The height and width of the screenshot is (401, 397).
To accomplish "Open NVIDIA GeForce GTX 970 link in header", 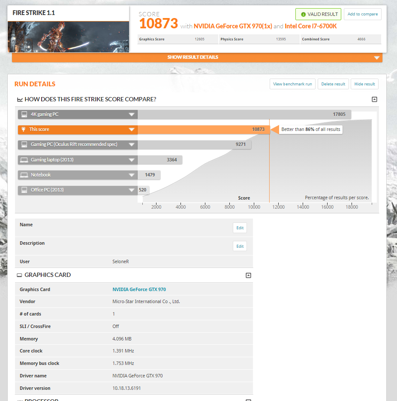I will click(x=233, y=26).
